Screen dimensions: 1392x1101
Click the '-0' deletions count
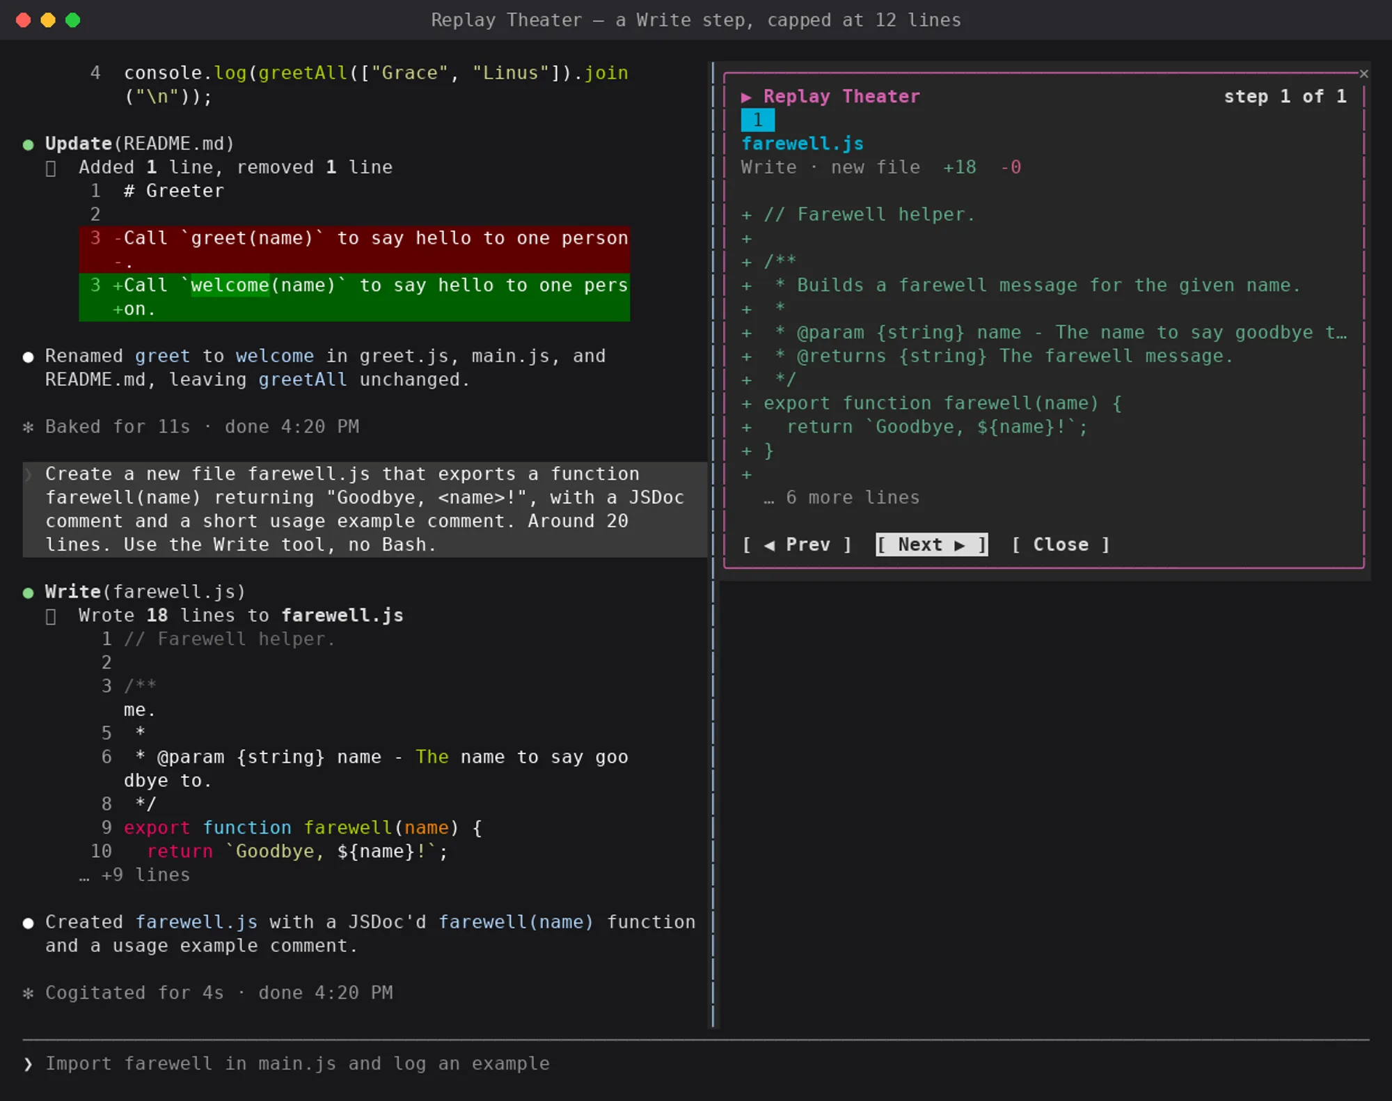1011,167
